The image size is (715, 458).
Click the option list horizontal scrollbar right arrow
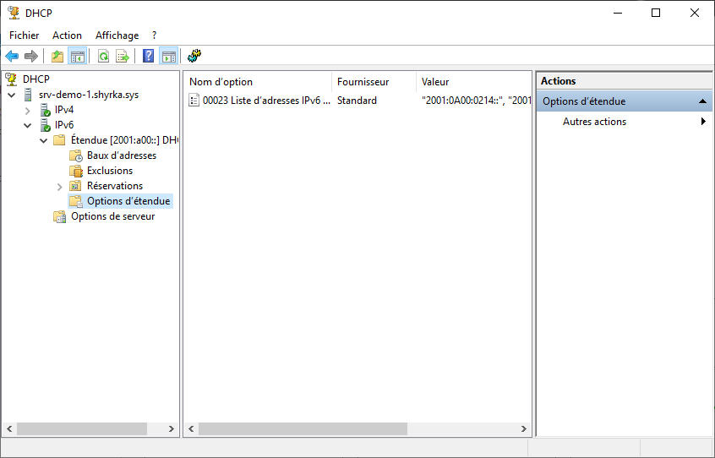point(524,429)
